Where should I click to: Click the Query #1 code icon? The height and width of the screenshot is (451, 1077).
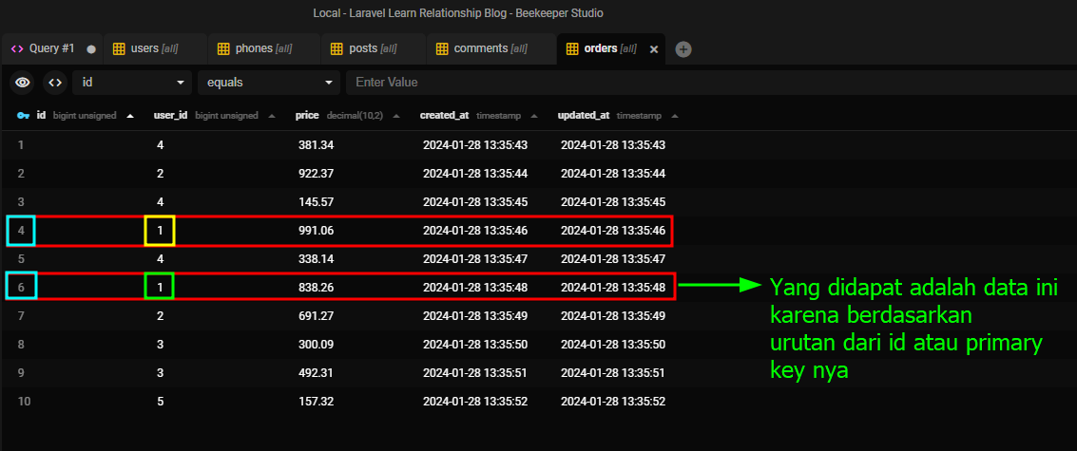click(x=17, y=48)
